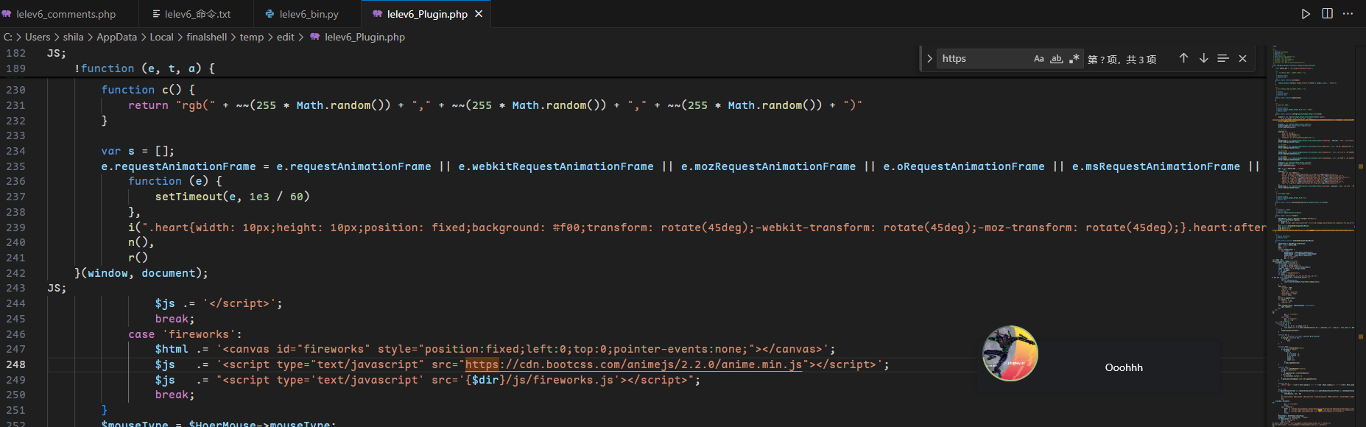Jump to next search match
The width and height of the screenshot is (1366, 427).
tap(1203, 58)
